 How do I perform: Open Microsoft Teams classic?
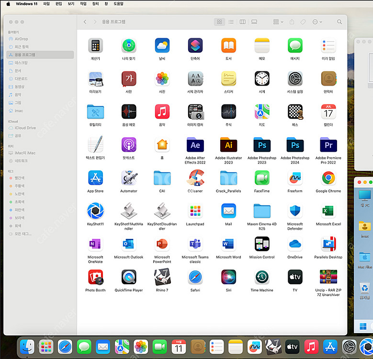(195, 244)
